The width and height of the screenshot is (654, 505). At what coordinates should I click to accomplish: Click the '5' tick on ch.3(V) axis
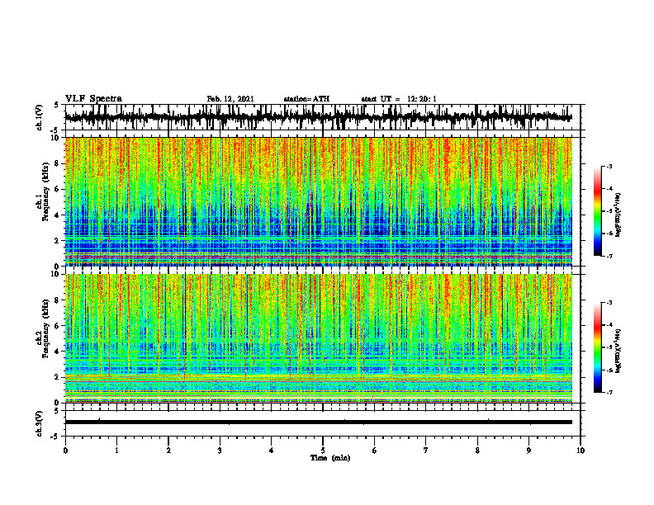click(57, 411)
